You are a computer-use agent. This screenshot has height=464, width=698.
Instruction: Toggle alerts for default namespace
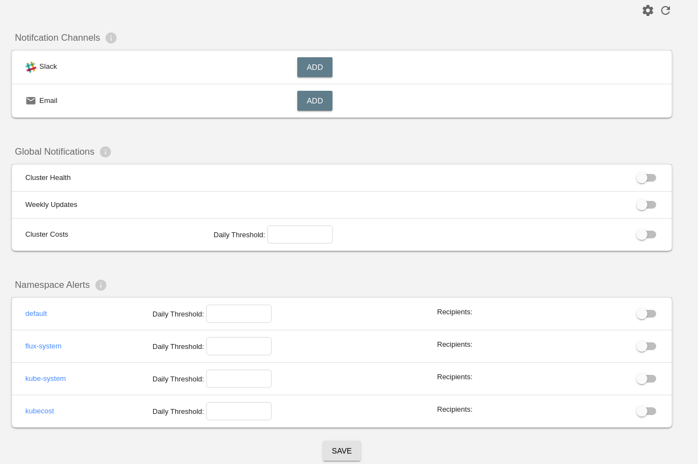coord(646,314)
